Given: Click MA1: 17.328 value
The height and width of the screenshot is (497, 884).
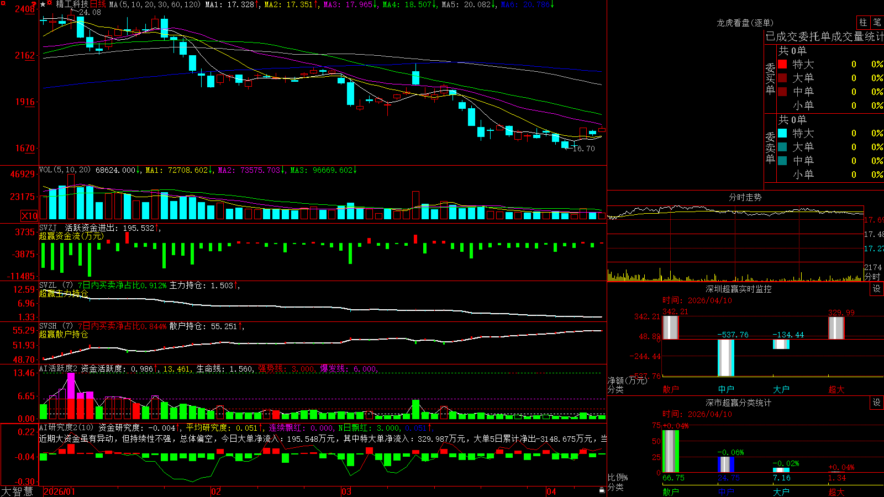Looking at the screenshot, I should click(231, 4).
